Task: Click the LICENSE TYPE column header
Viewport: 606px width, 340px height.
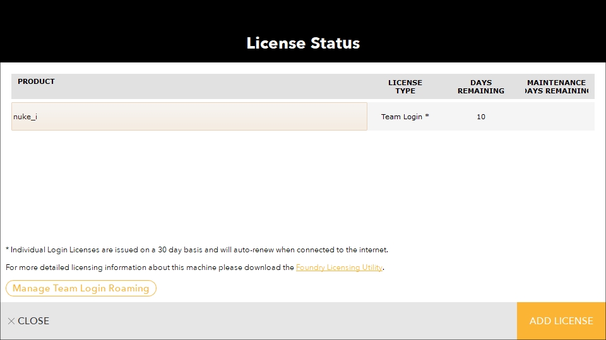Action: tap(405, 86)
